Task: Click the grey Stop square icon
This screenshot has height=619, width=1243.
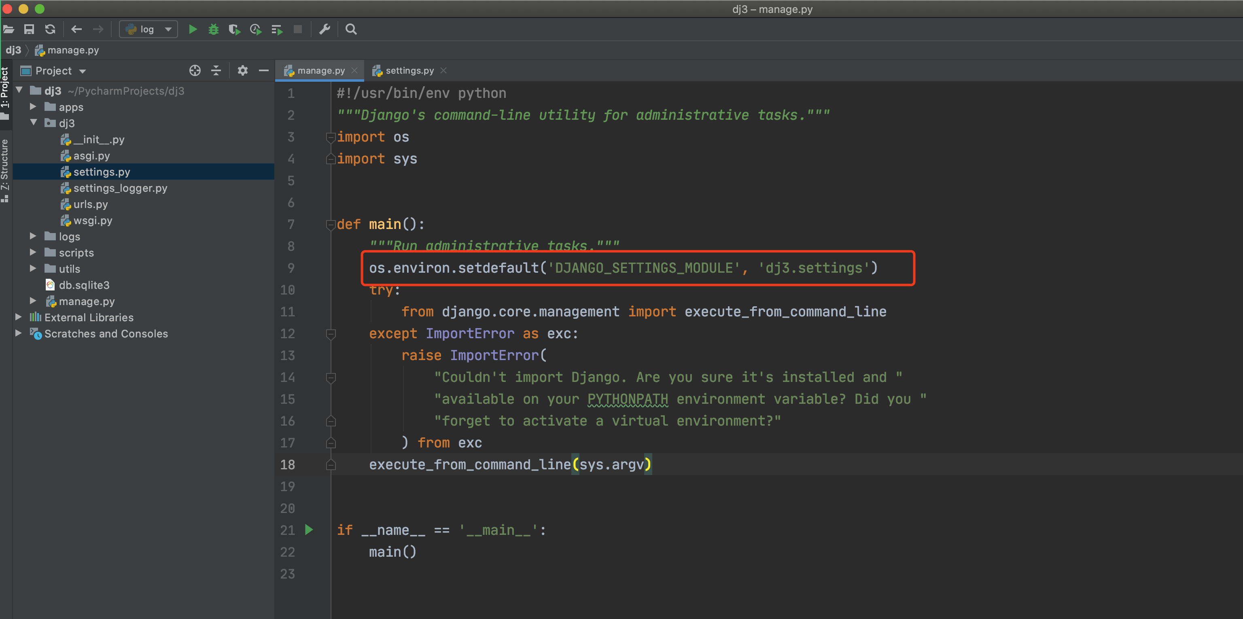Action: click(298, 30)
